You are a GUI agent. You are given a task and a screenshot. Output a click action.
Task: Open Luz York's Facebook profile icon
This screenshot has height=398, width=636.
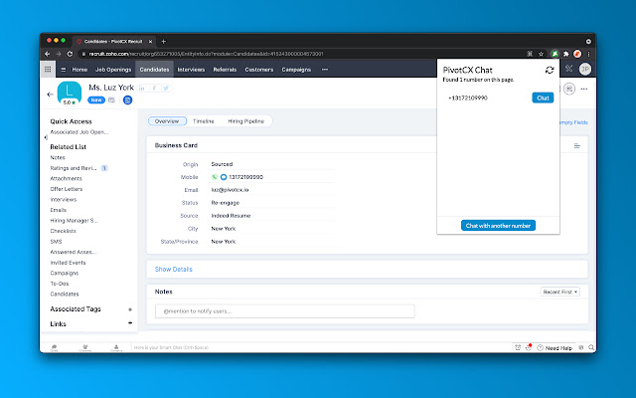[154, 89]
